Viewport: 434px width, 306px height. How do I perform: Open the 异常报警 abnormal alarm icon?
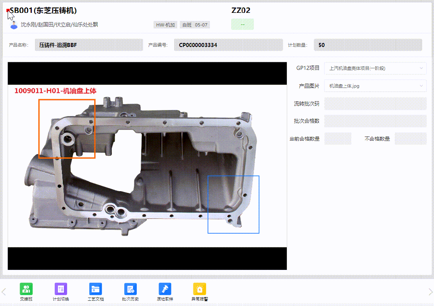(200, 289)
